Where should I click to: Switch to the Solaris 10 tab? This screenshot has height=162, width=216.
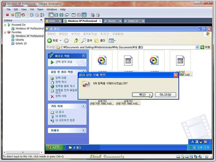(x=133, y=21)
